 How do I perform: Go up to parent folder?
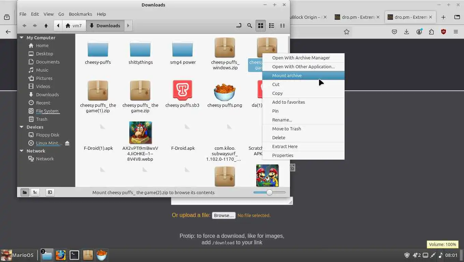click(x=46, y=26)
